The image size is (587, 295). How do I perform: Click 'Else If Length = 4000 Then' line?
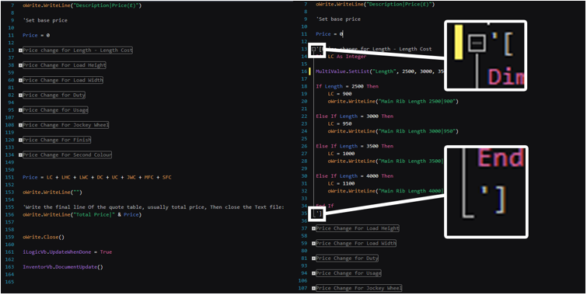click(355, 176)
